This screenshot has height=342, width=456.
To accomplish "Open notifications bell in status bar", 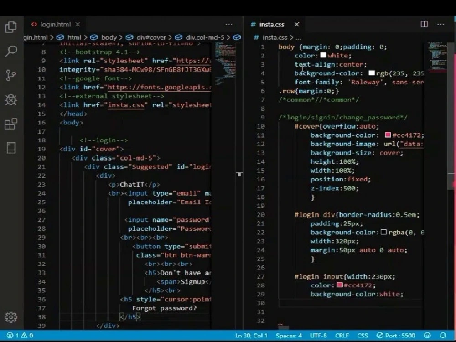I will click(x=443, y=335).
